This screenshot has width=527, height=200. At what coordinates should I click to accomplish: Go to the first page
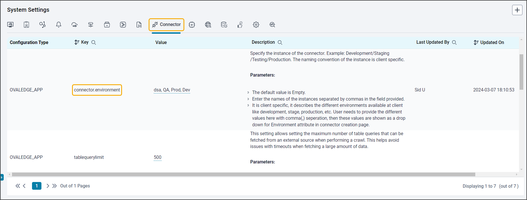pos(18,186)
